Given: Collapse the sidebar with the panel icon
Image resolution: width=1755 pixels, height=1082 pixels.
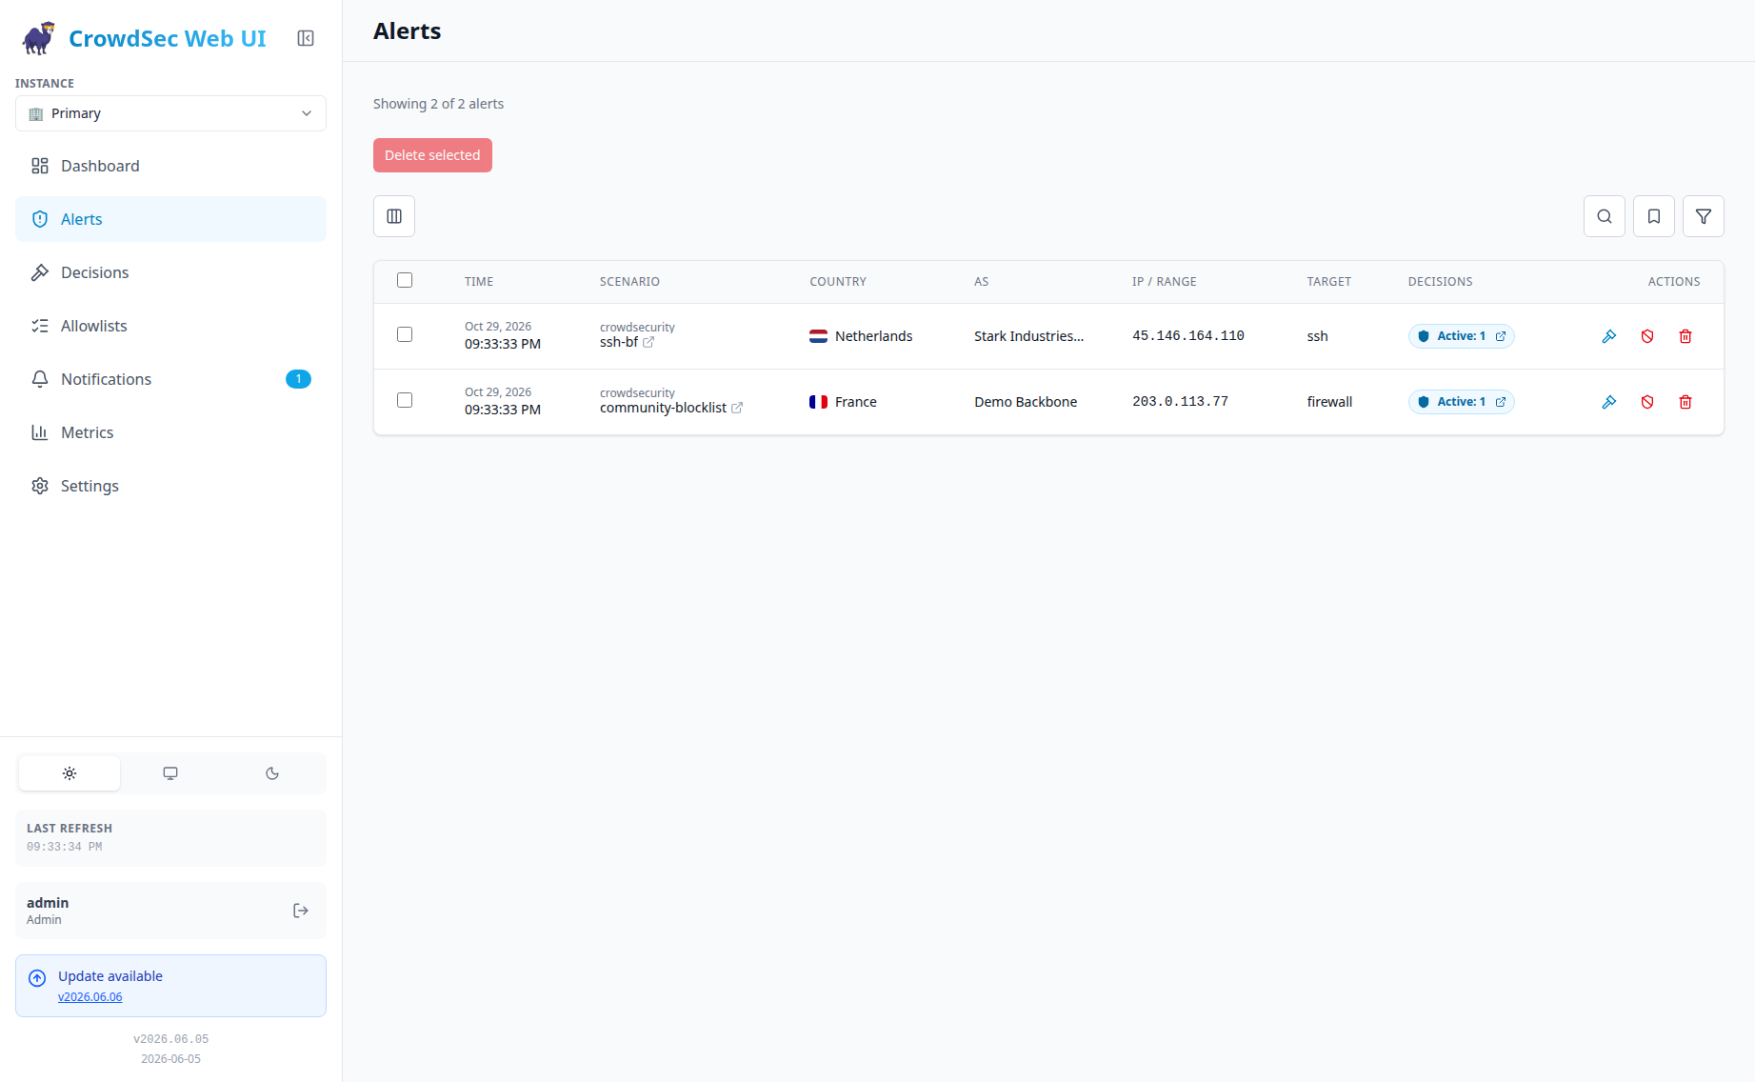Looking at the screenshot, I should 306,38.
